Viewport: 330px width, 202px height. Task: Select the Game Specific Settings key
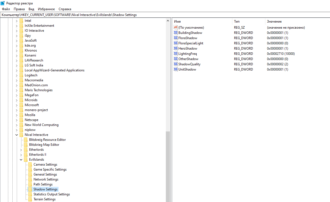click(50, 169)
